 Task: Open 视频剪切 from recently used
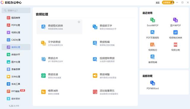153,47
